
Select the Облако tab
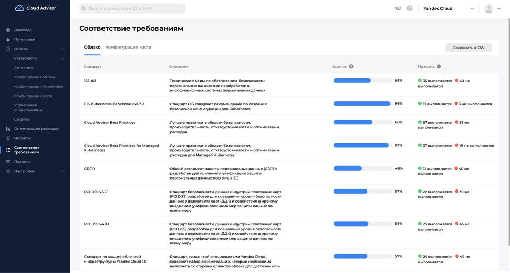(x=92, y=47)
